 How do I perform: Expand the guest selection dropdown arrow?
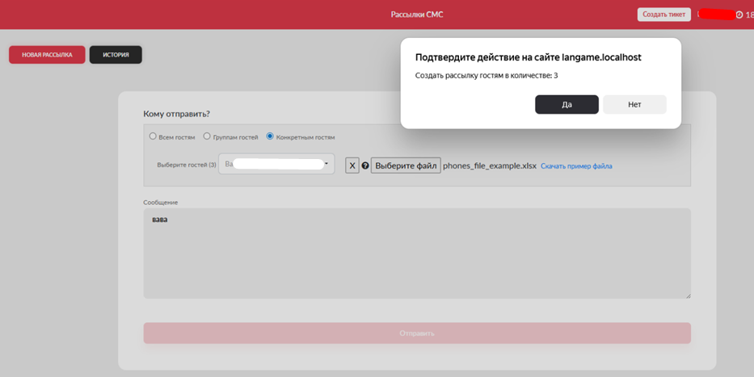coord(326,164)
